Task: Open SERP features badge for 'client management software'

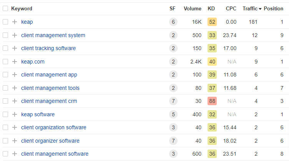Action: point(173,154)
